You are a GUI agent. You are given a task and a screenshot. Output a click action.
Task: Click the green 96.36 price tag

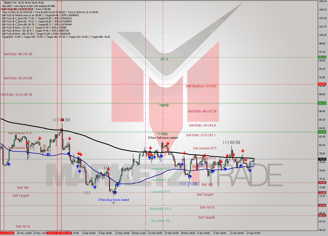(322, 57)
